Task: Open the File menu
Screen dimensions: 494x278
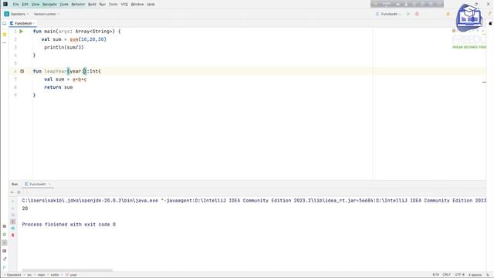Action: 15,5
